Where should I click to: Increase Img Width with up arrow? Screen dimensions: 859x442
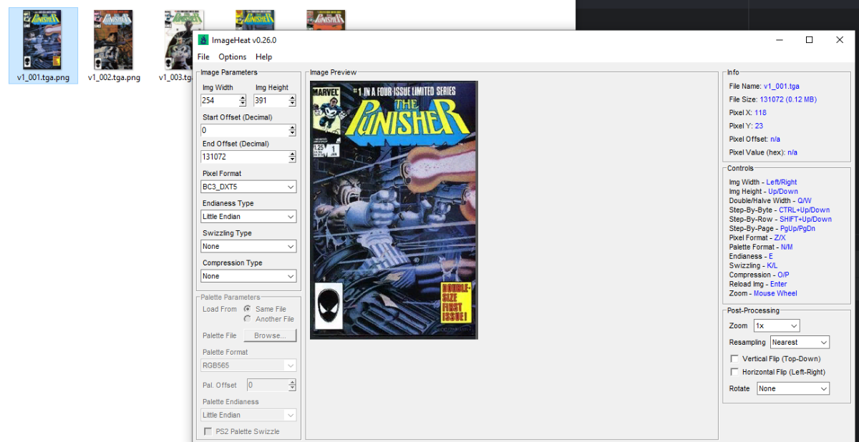click(242, 98)
